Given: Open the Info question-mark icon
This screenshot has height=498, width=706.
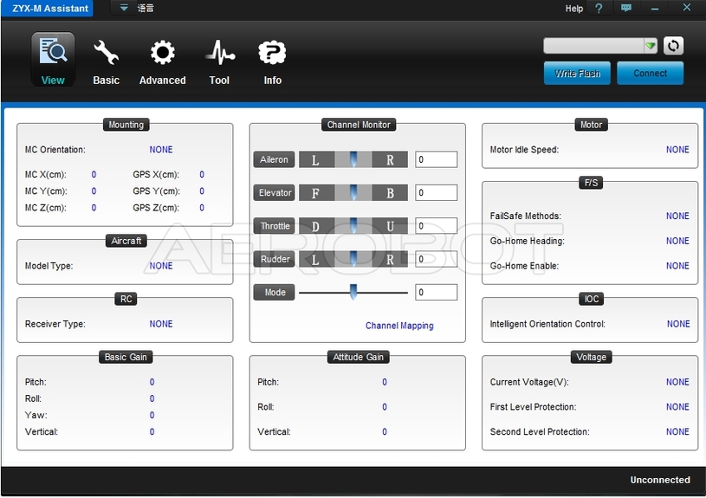Looking at the screenshot, I should (272, 54).
